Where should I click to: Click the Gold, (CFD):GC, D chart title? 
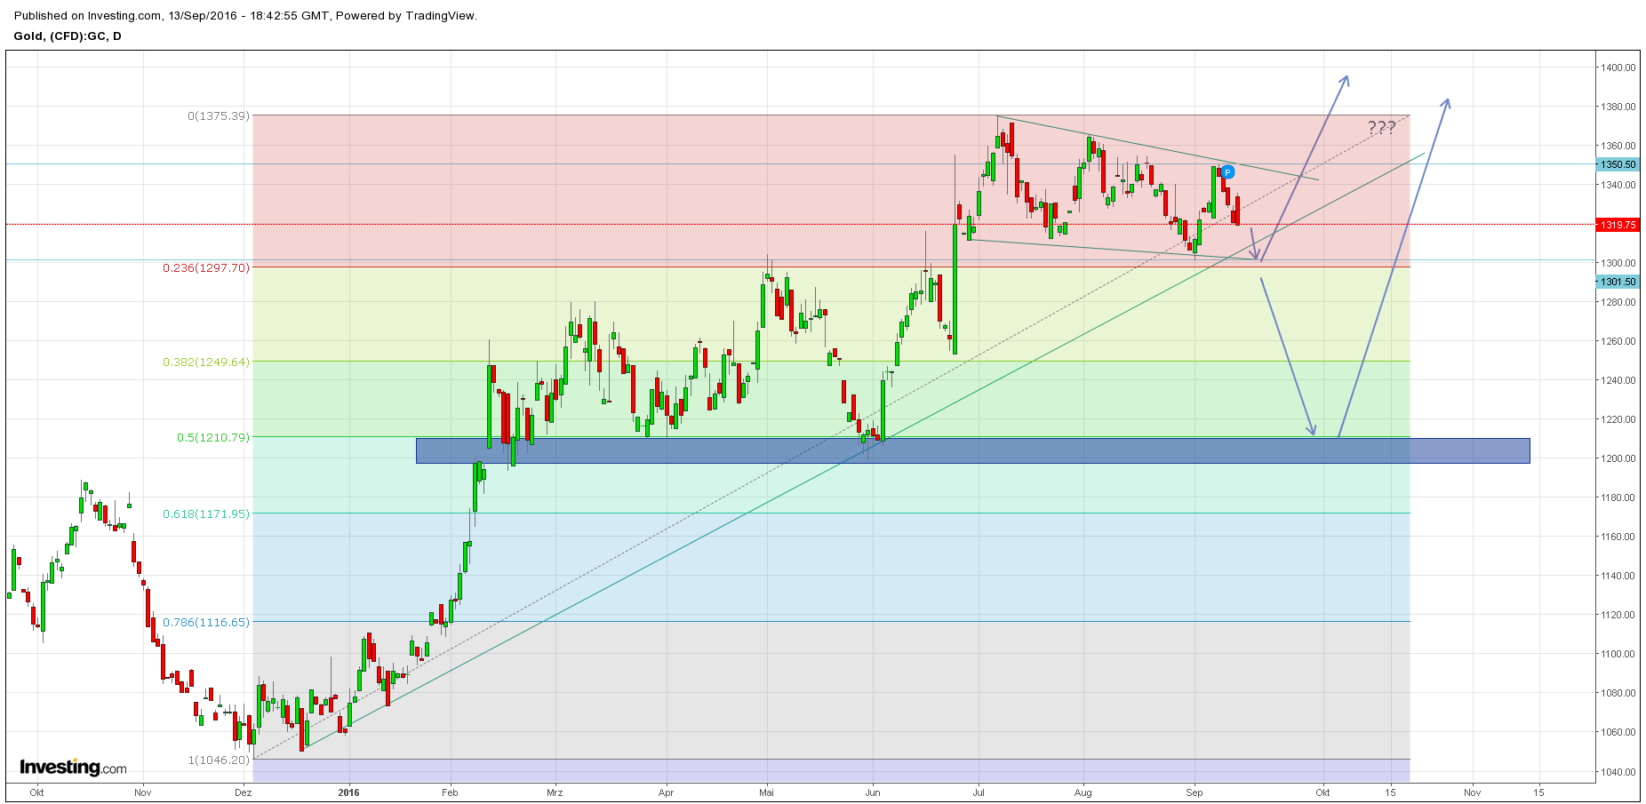68,36
